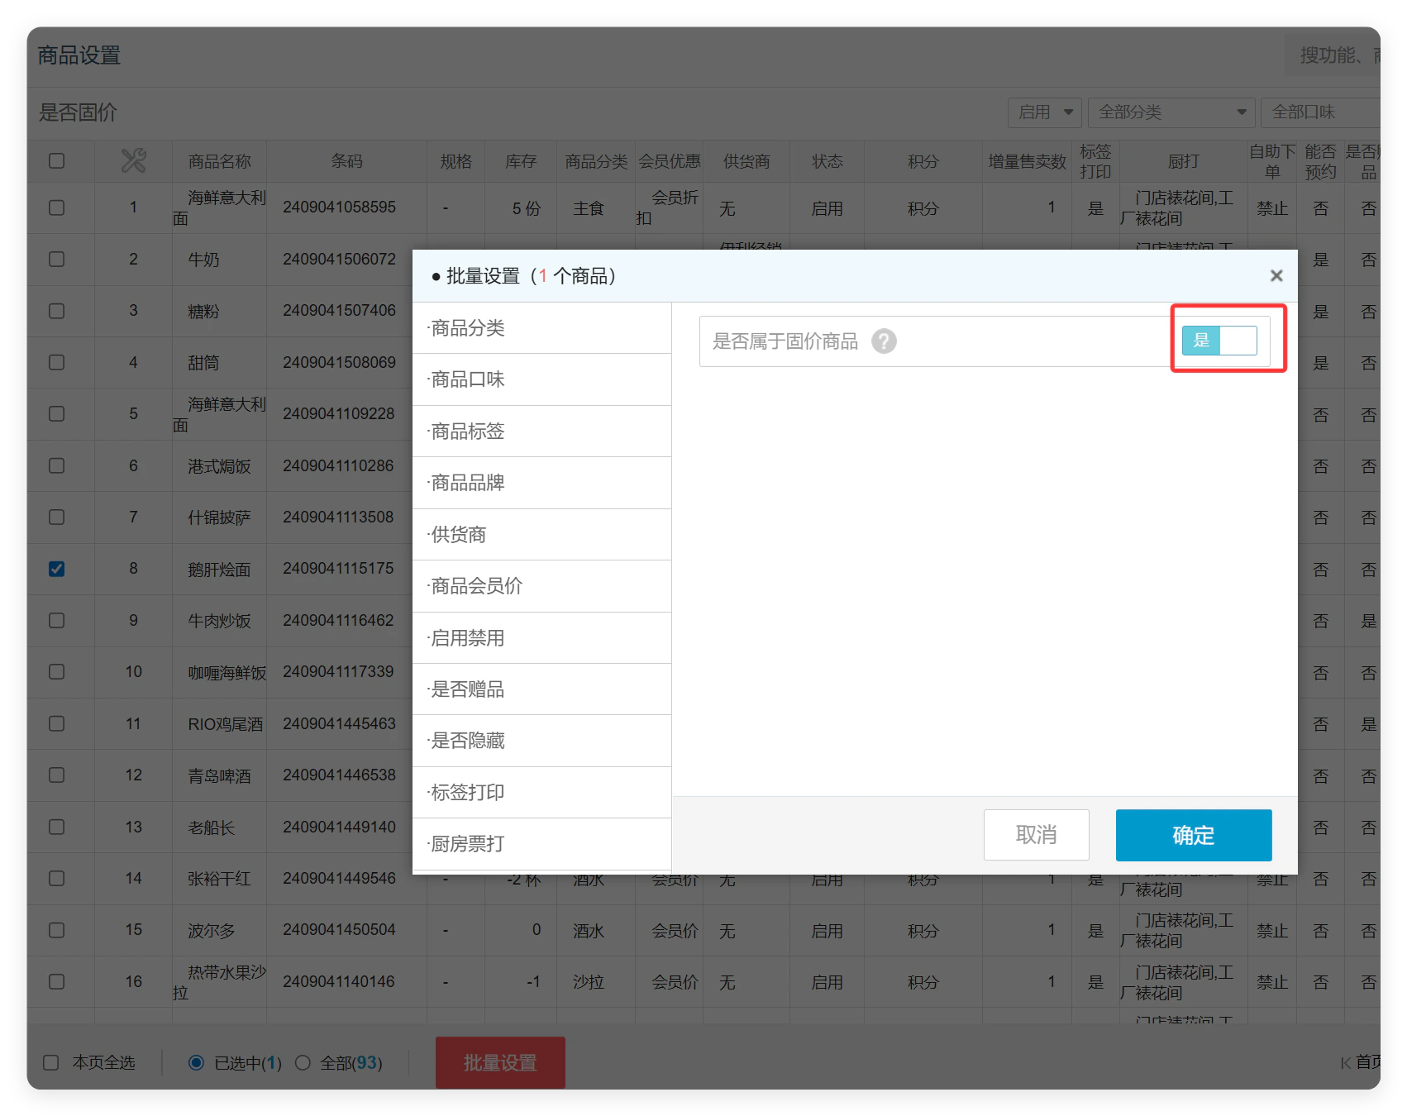This screenshot has height=1116, width=1407.
Task: Select 标签打印 in the settings list
Action: pyautogui.click(x=541, y=793)
